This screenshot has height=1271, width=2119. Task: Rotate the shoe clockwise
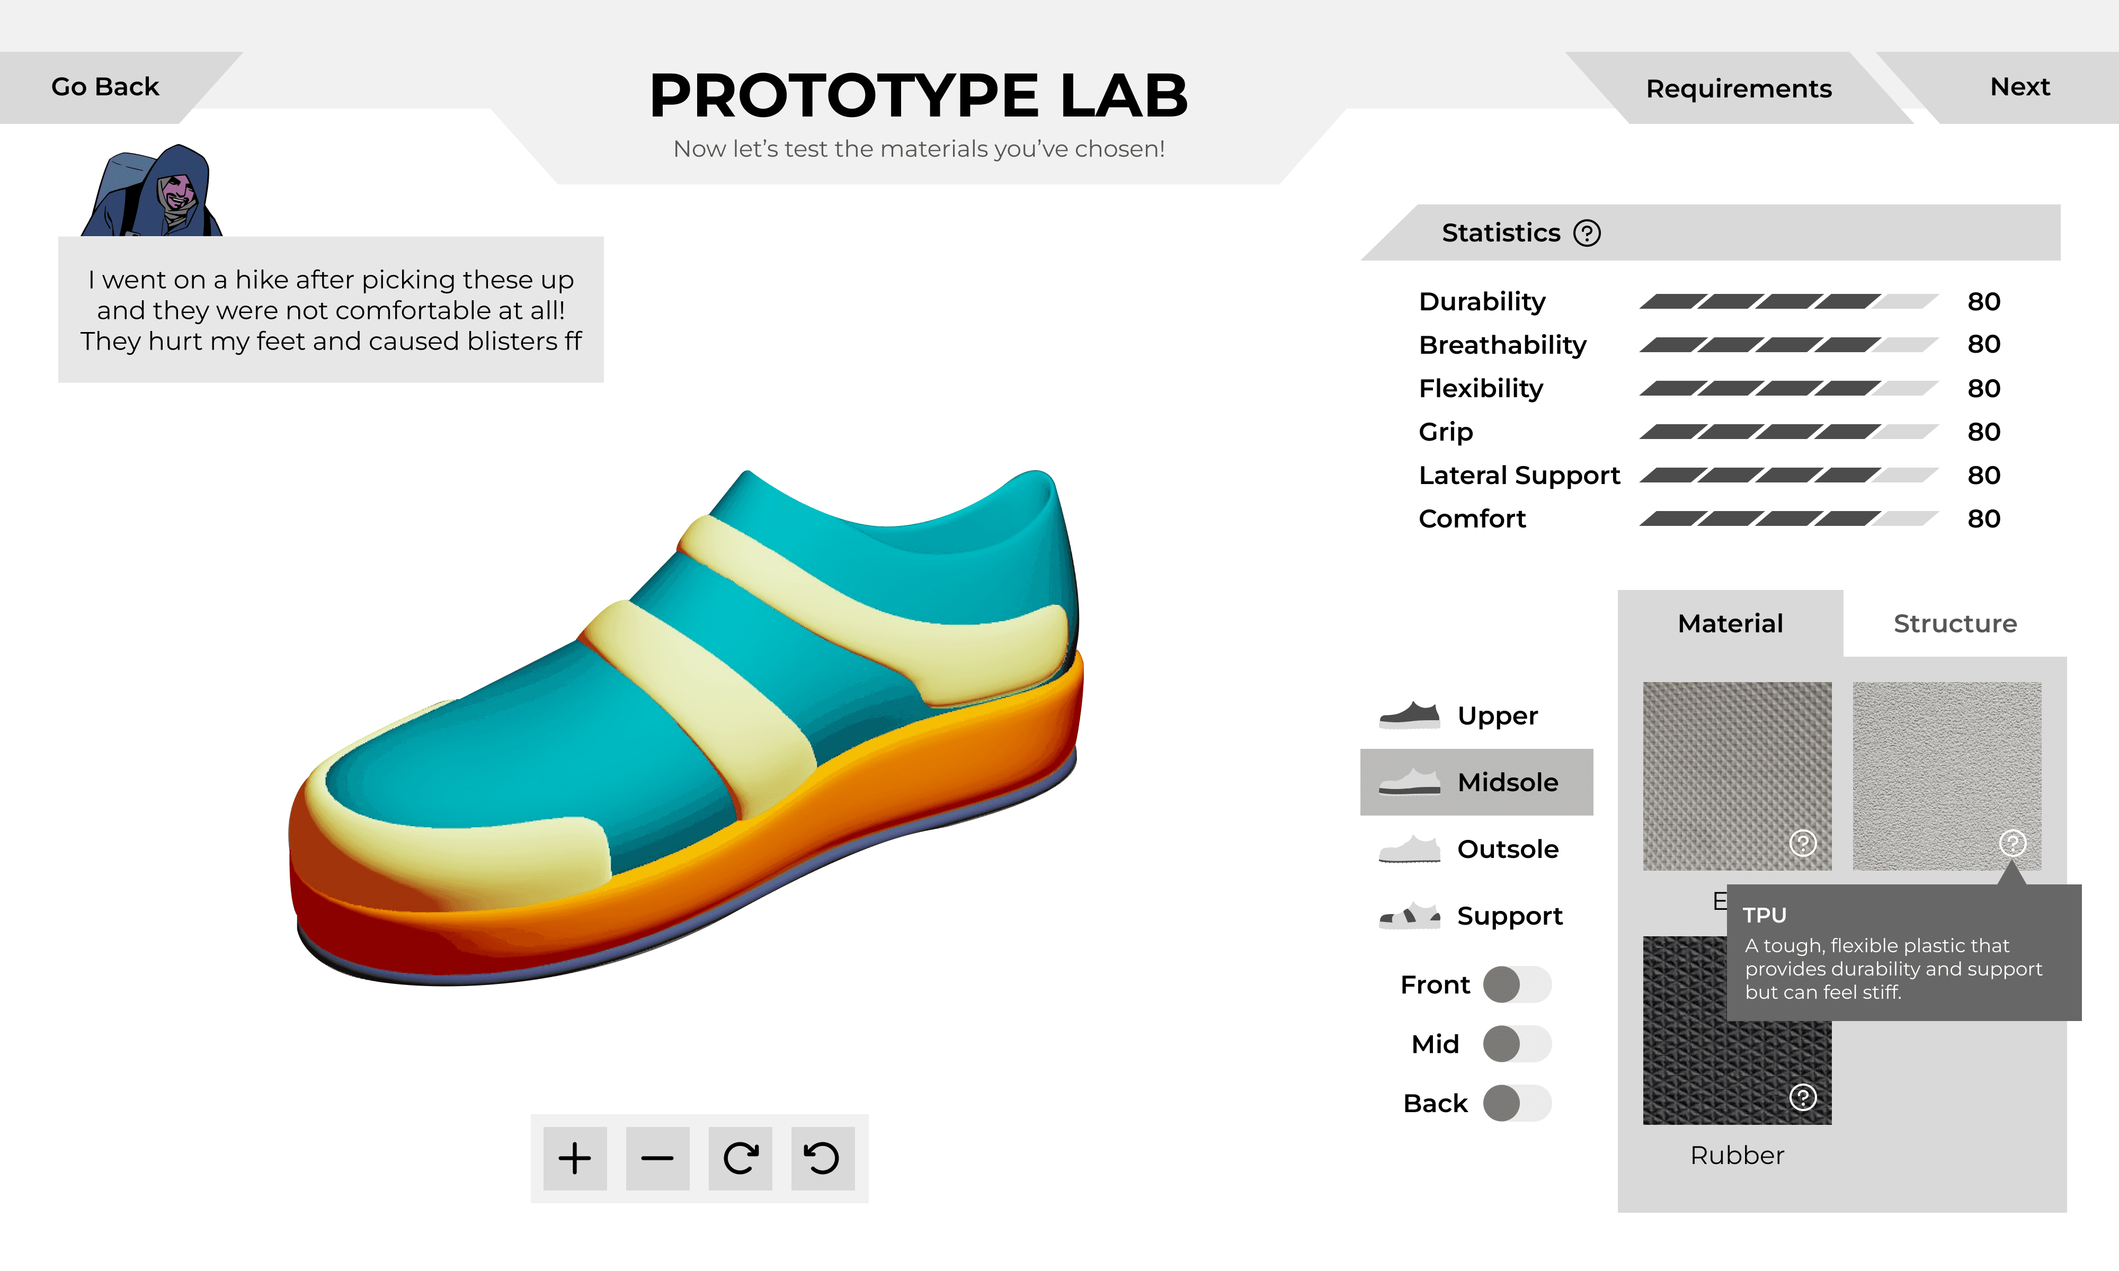coord(740,1158)
